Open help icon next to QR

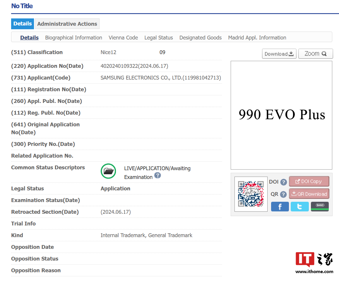click(x=283, y=194)
